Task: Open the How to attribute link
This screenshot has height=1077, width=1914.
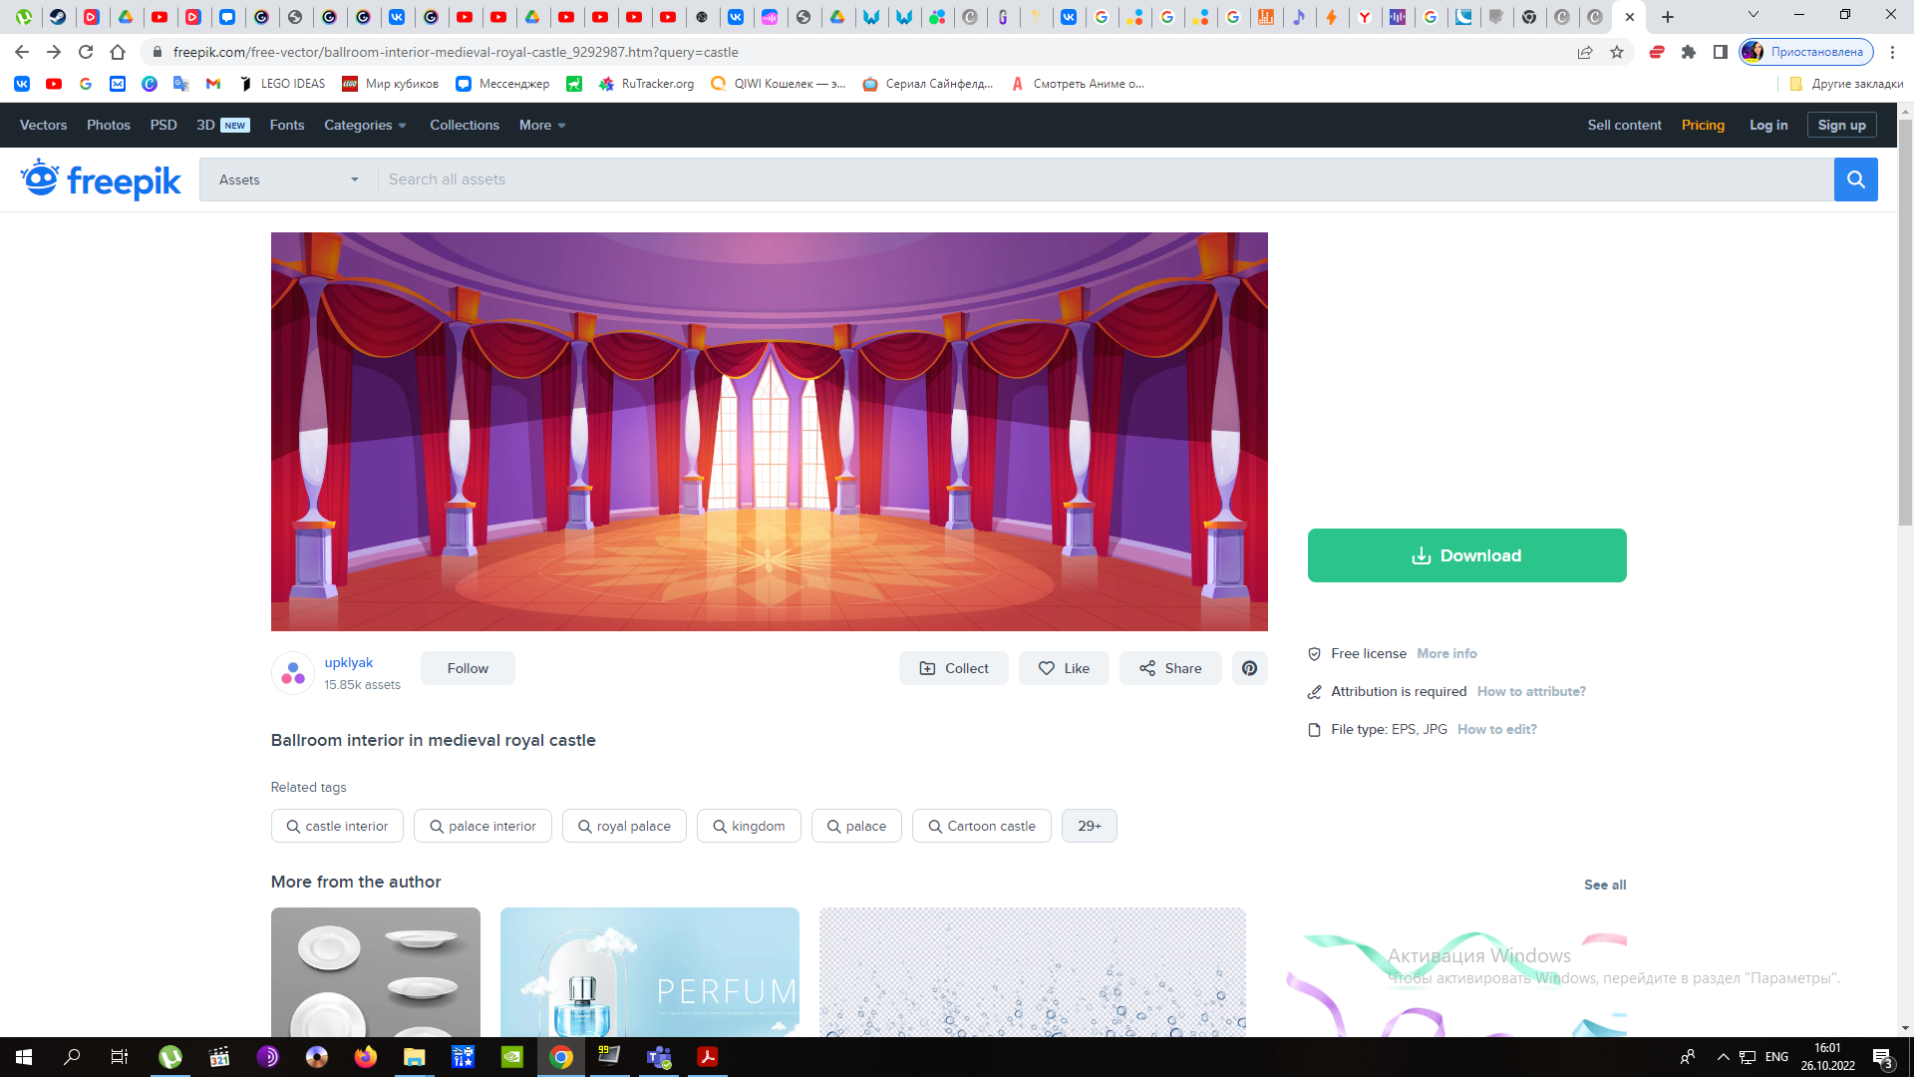Action: 1531,691
